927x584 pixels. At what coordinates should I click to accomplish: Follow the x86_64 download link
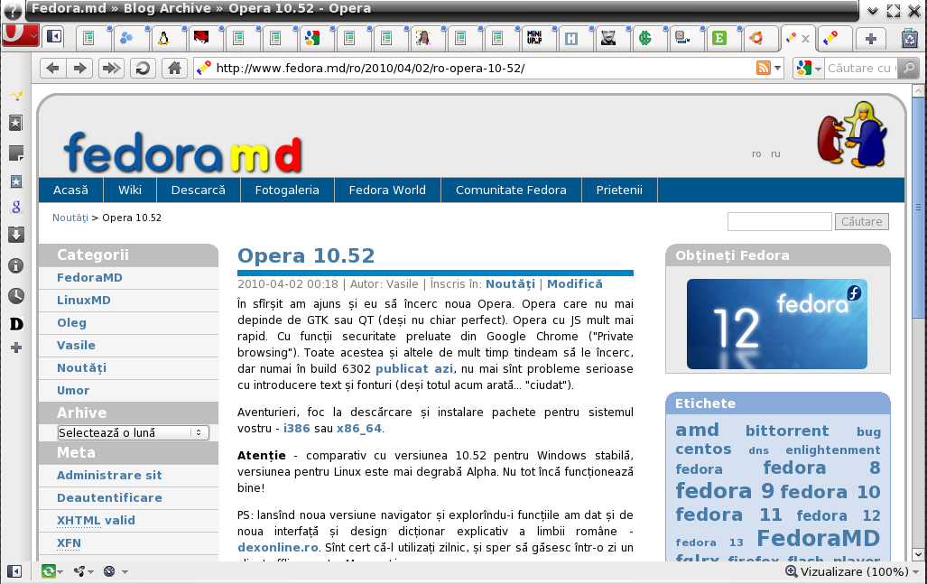pyautogui.click(x=359, y=428)
